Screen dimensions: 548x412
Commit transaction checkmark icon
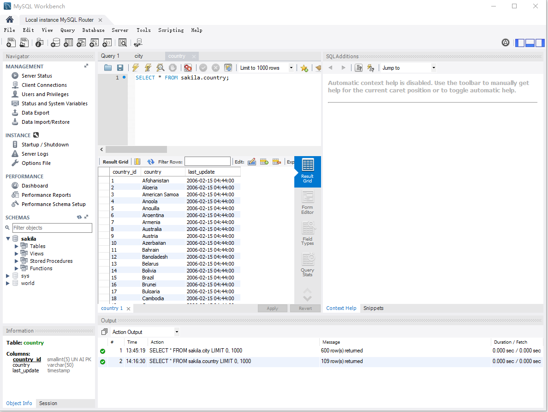tap(203, 68)
